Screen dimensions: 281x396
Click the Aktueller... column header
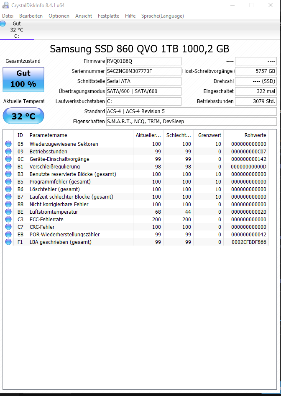point(148,135)
